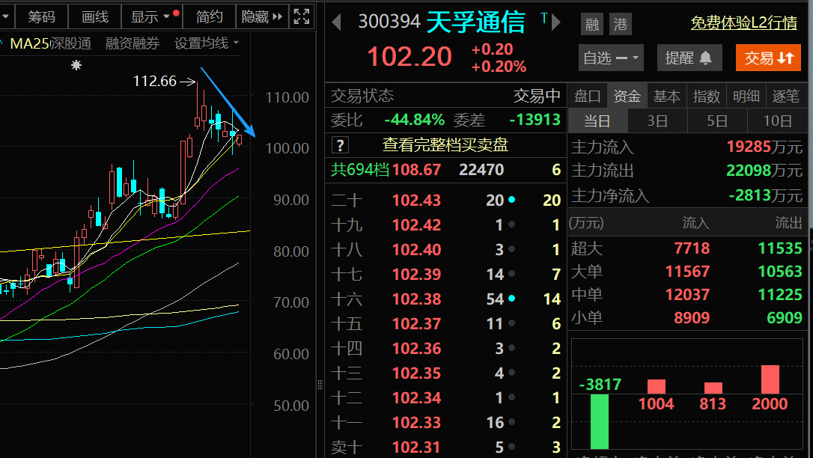Click the 十四 sell level price 102.36

click(x=416, y=348)
